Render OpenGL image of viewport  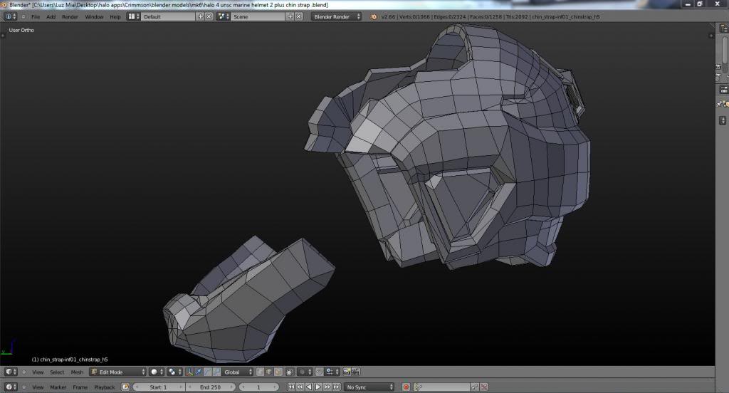(x=347, y=372)
